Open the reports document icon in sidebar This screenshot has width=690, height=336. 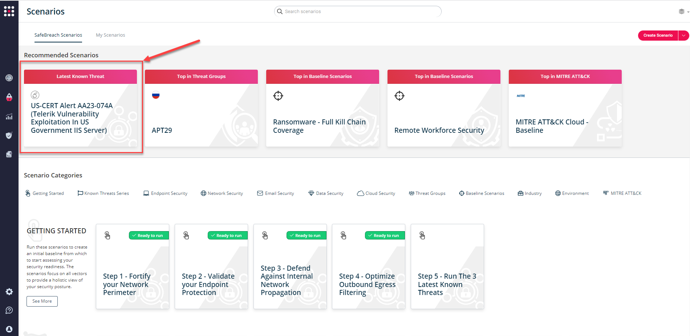(9, 154)
